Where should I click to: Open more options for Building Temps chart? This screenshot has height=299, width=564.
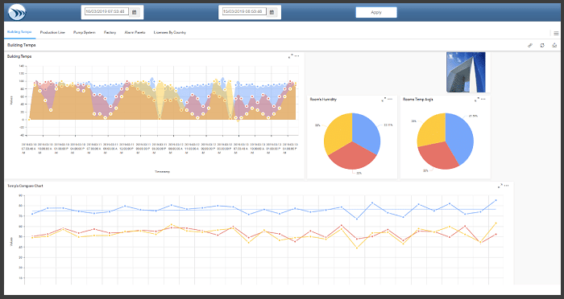click(x=297, y=56)
